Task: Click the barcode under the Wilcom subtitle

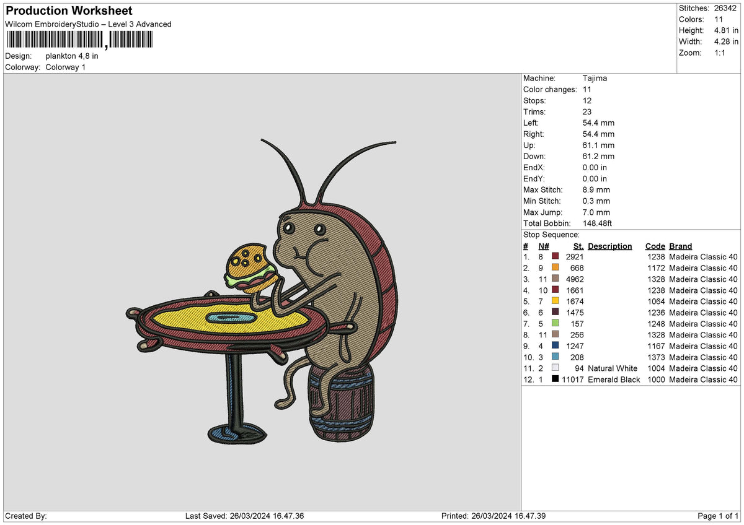Action: click(79, 40)
